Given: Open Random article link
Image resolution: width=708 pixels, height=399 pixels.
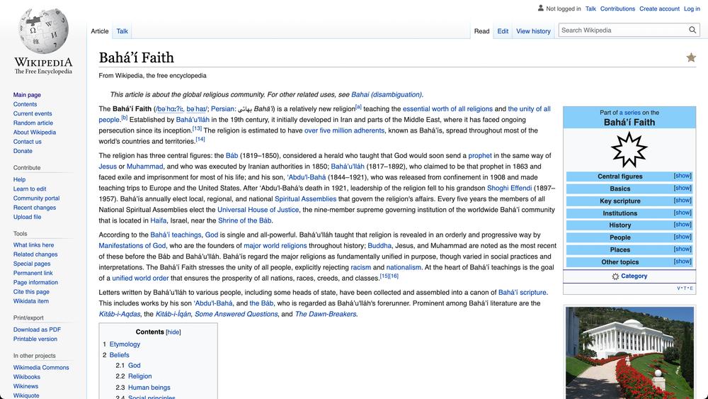Looking at the screenshot, I should coord(33,123).
